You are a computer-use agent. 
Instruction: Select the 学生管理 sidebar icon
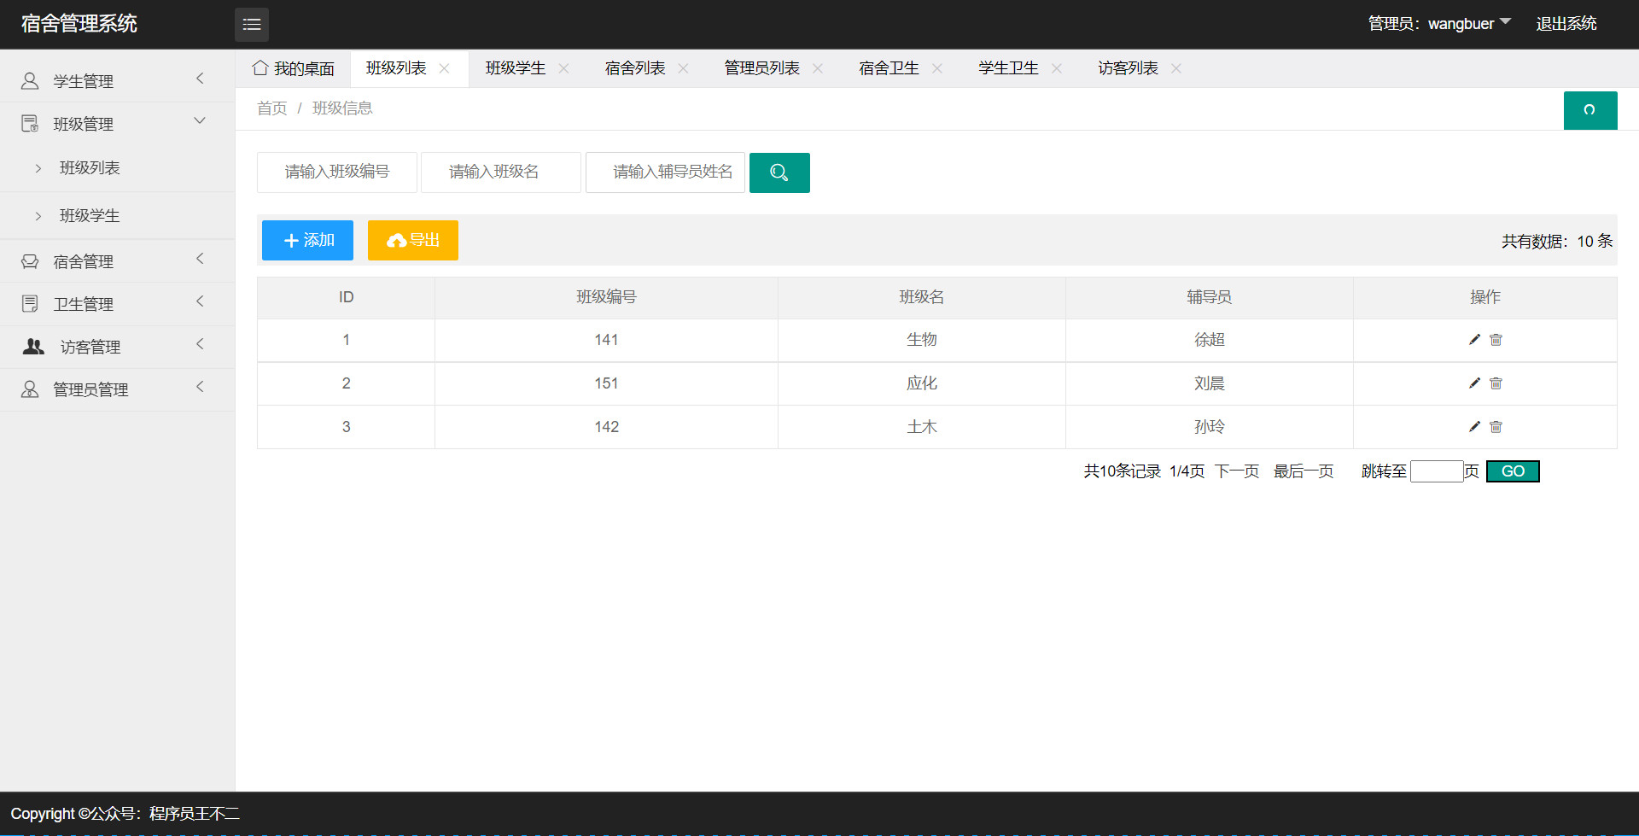30,80
